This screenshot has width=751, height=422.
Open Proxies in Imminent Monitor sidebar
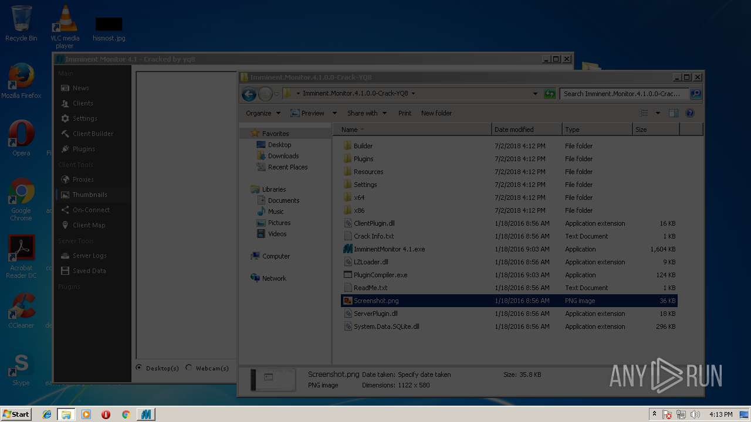[83, 179]
